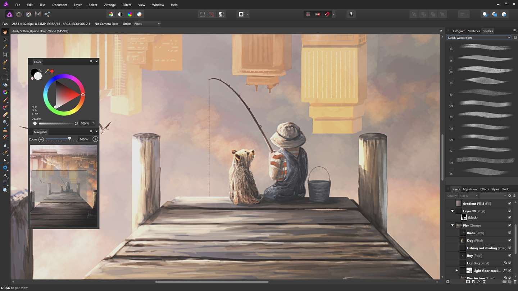Close the Andy Sutton document tab
The height and width of the screenshot is (291, 518).
click(x=441, y=31)
